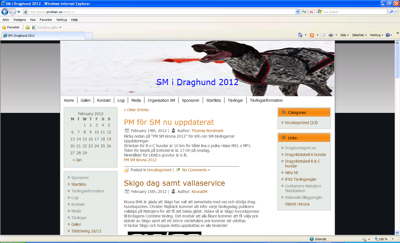Open the print options dropdown arrow

tap(336, 35)
